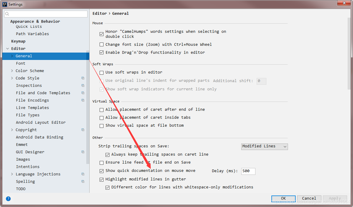Screen dimensions: 353x207
Task: Click the settings search field
Action: 46,14
